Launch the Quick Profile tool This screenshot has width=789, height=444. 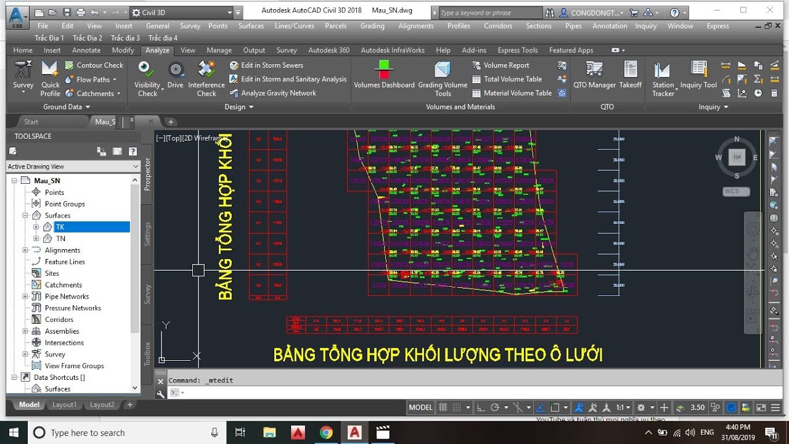pos(50,78)
